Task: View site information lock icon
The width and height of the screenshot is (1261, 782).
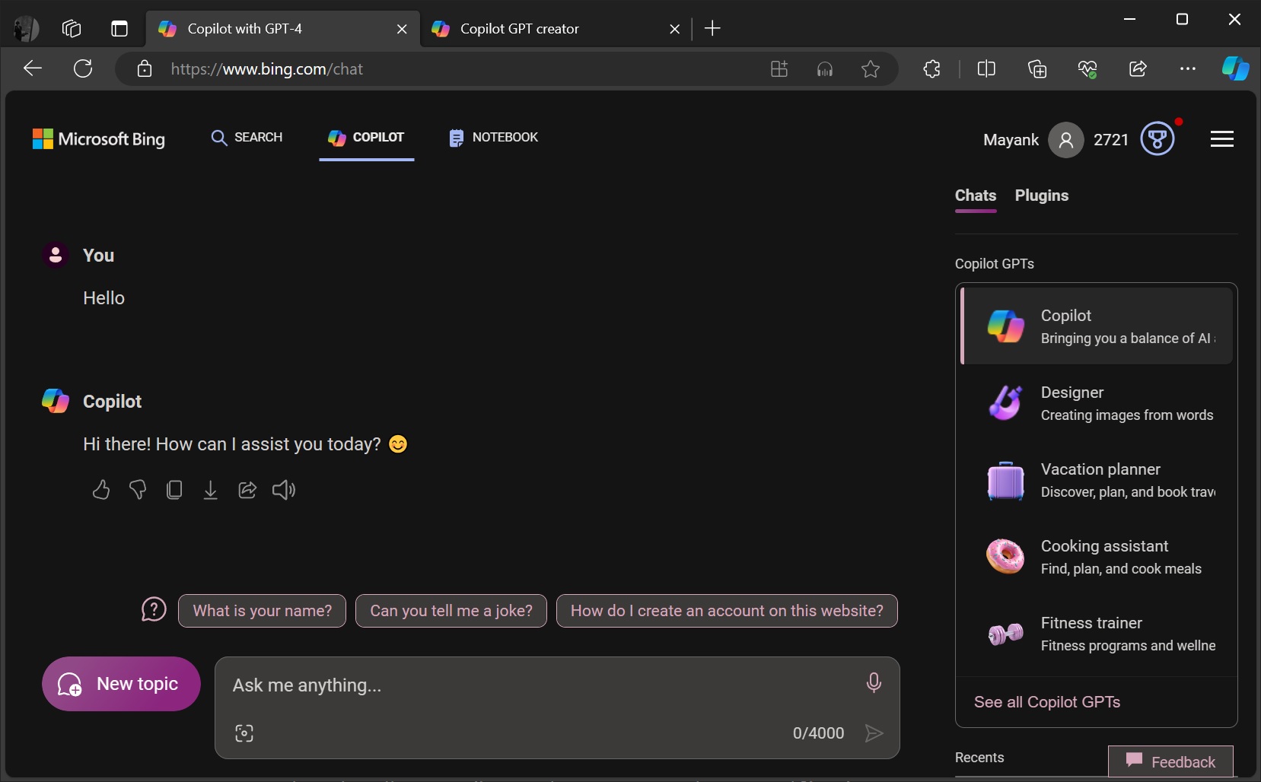Action: (x=145, y=69)
